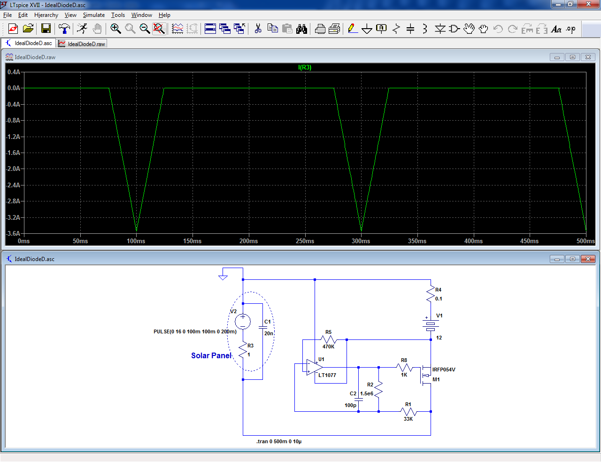The image size is (601, 462).
Task: Place a Resistor from toolbar
Action: click(396, 29)
